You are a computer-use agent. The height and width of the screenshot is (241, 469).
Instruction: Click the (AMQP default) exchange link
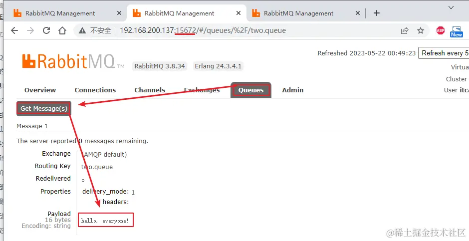tap(104, 155)
